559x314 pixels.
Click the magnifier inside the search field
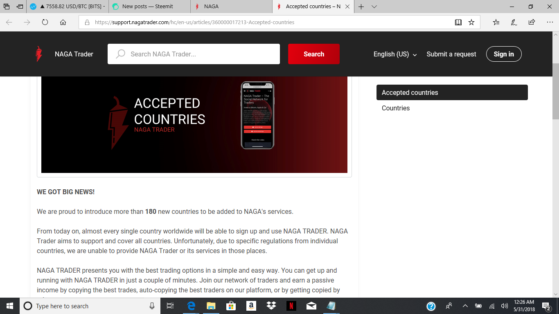click(120, 54)
